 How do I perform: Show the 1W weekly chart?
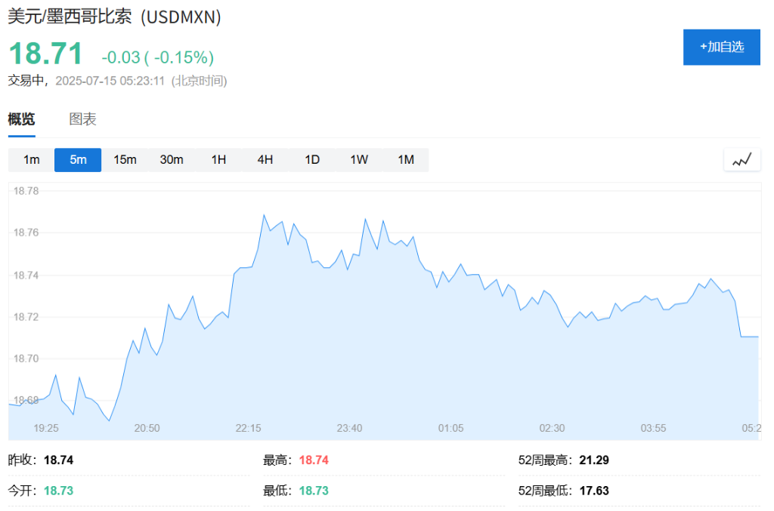tap(359, 160)
